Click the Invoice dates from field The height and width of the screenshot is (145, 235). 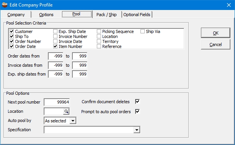click(55, 65)
